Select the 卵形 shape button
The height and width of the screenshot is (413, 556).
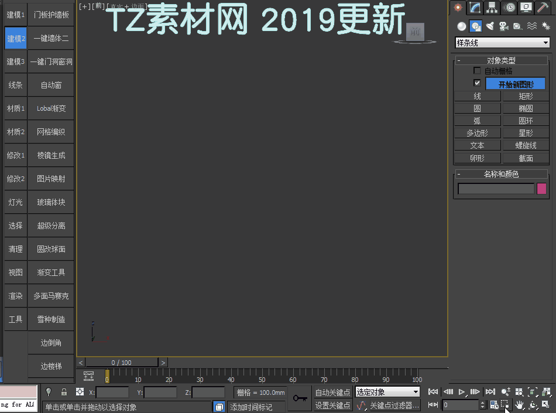[x=477, y=158]
